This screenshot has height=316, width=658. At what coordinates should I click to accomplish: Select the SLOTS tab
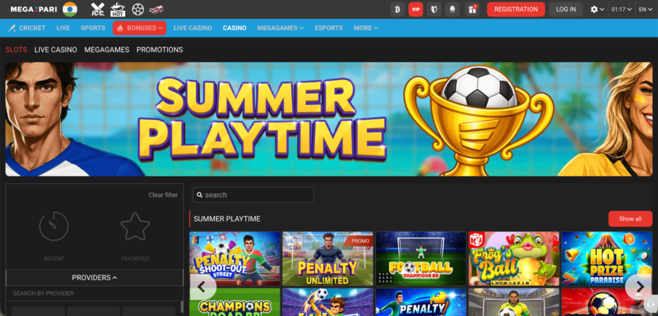click(x=16, y=50)
